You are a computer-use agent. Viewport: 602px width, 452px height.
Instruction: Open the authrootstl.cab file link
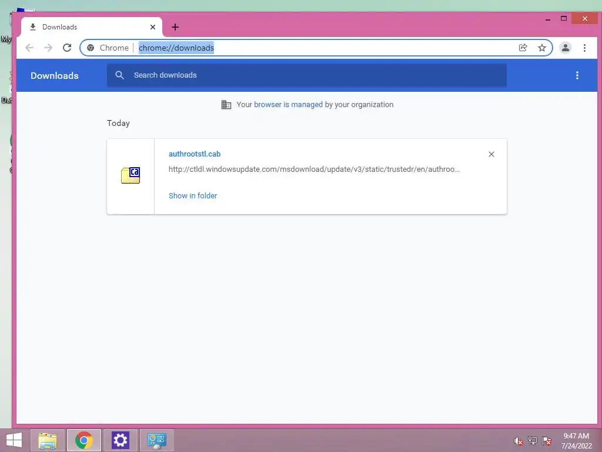[x=195, y=154]
